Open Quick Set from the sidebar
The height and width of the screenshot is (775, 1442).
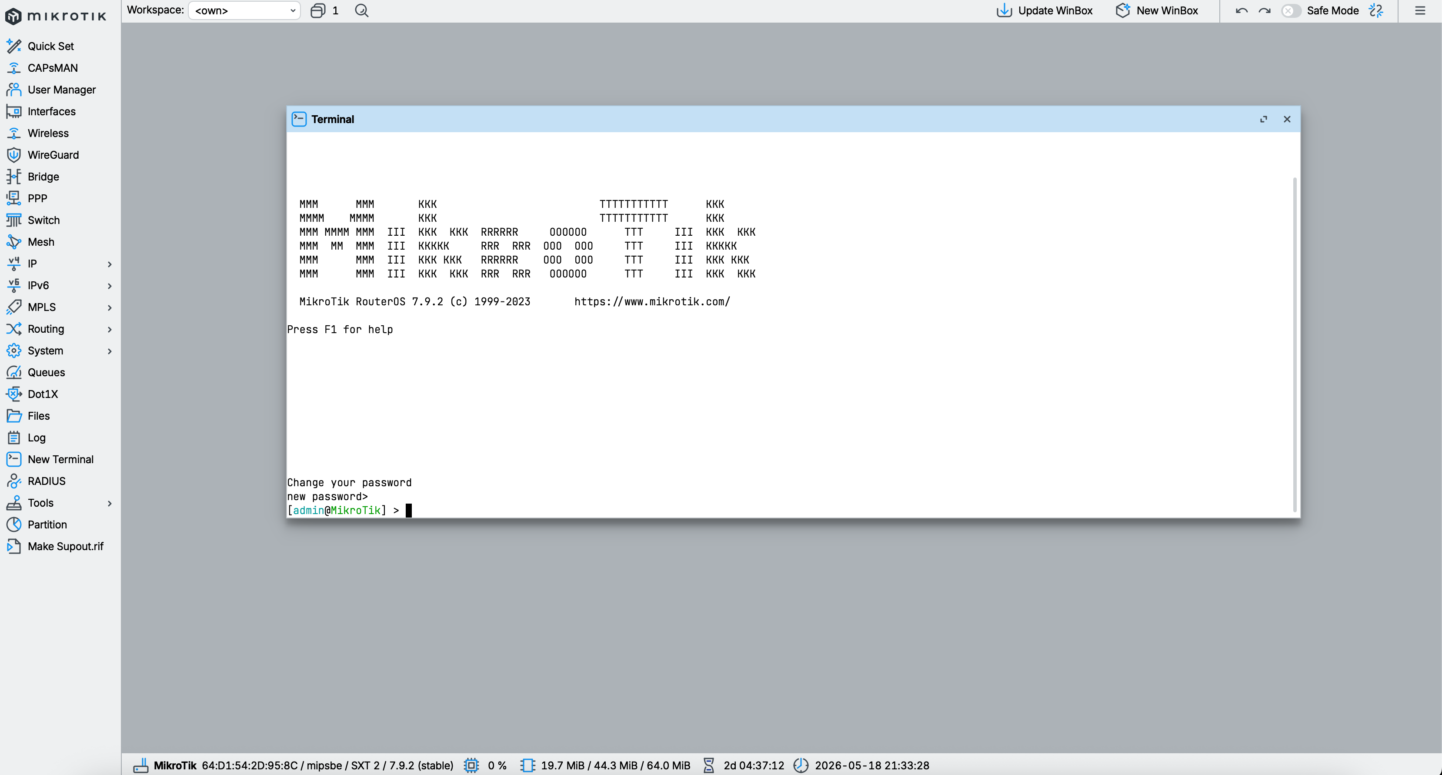coord(50,46)
